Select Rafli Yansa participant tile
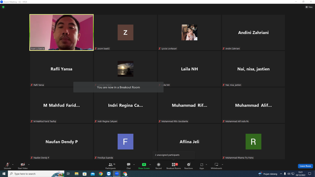This screenshot has height=177, width=315. coord(62,69)
